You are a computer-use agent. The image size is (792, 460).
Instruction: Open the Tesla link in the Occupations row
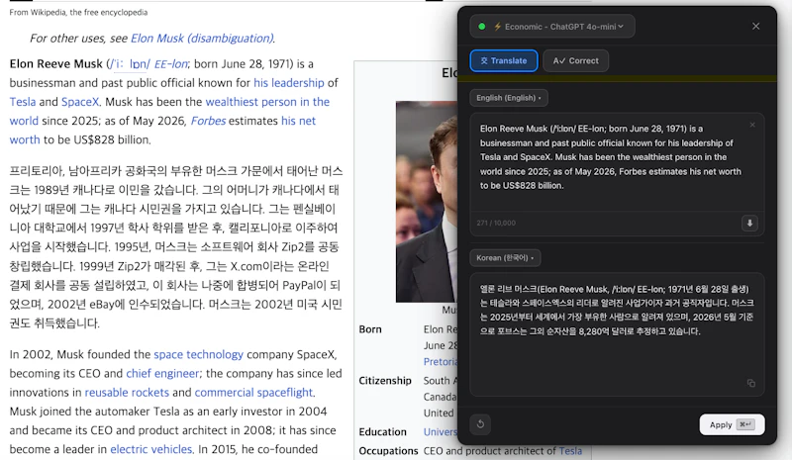[570, 451]
